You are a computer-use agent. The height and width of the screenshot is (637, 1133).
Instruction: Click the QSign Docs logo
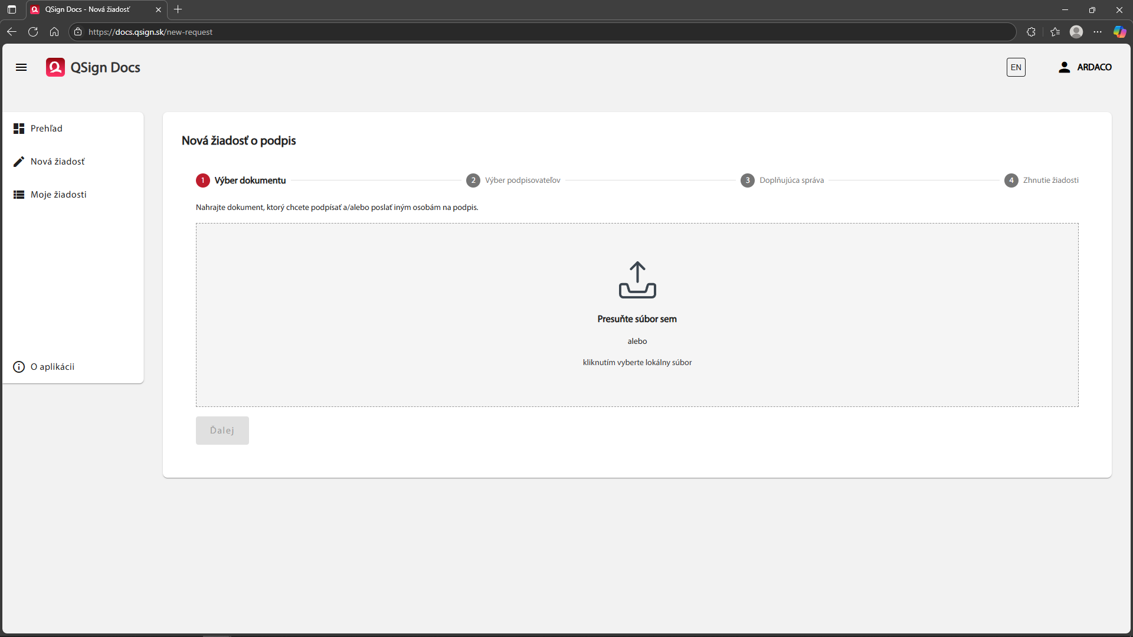click(x=93, y=67)
